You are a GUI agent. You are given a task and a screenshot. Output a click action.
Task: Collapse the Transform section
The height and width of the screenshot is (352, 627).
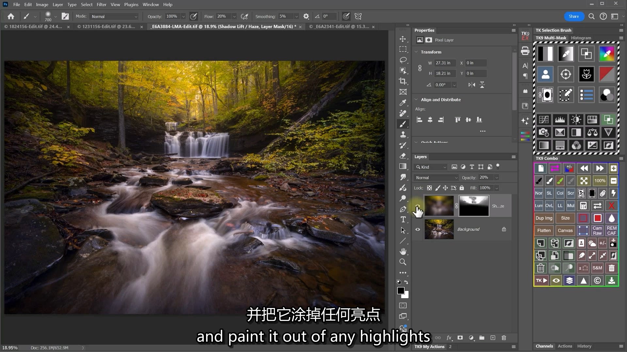point(416,52)
